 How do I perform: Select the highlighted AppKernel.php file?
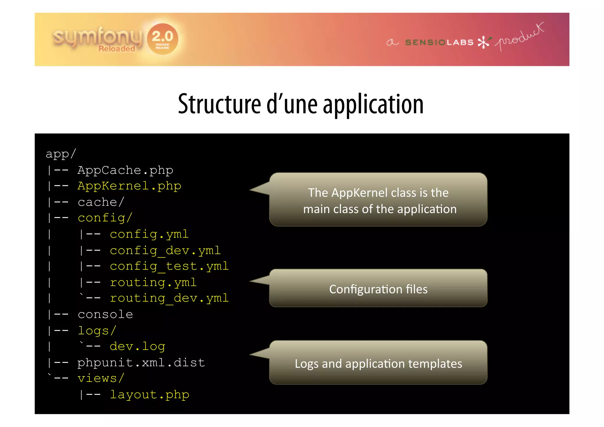129,186
